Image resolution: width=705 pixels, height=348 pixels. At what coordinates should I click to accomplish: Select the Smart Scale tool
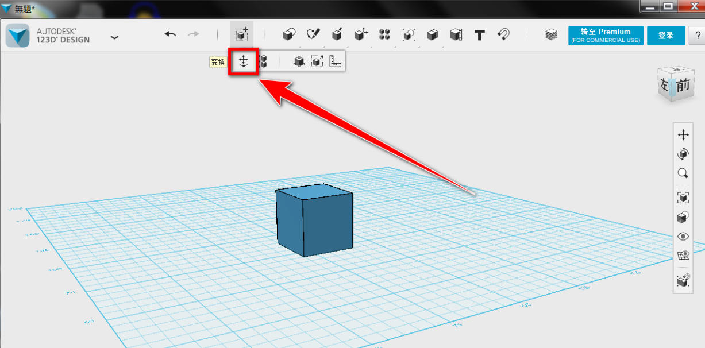click(298, 61)
